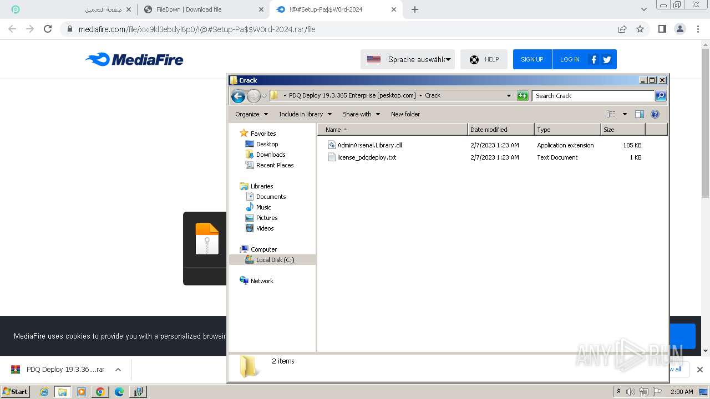Select Desktop in Favorites
Image resolution: width=710 pixels, height=399 pixels.
click(x=266, y=144)
